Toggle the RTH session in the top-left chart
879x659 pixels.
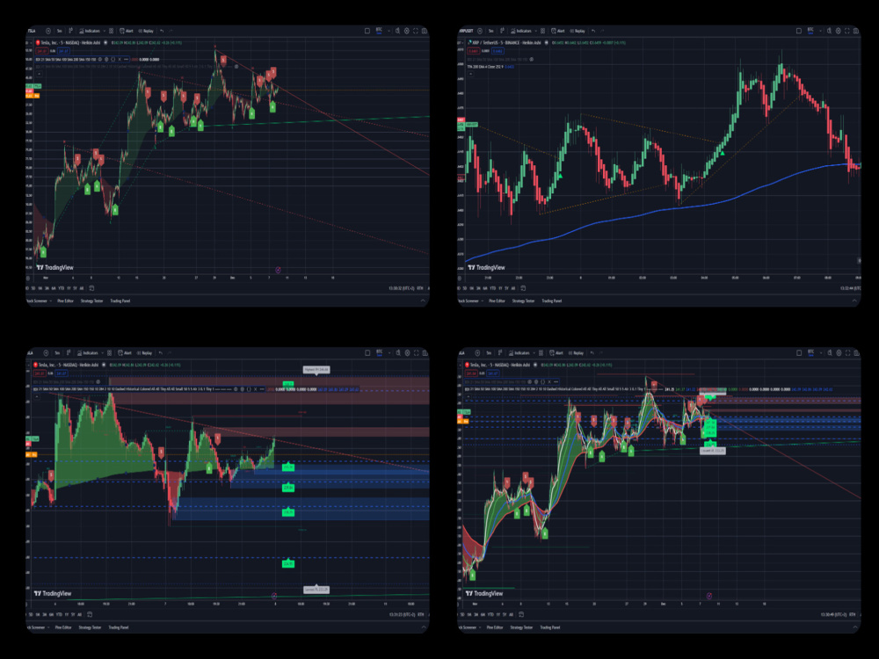420,288
